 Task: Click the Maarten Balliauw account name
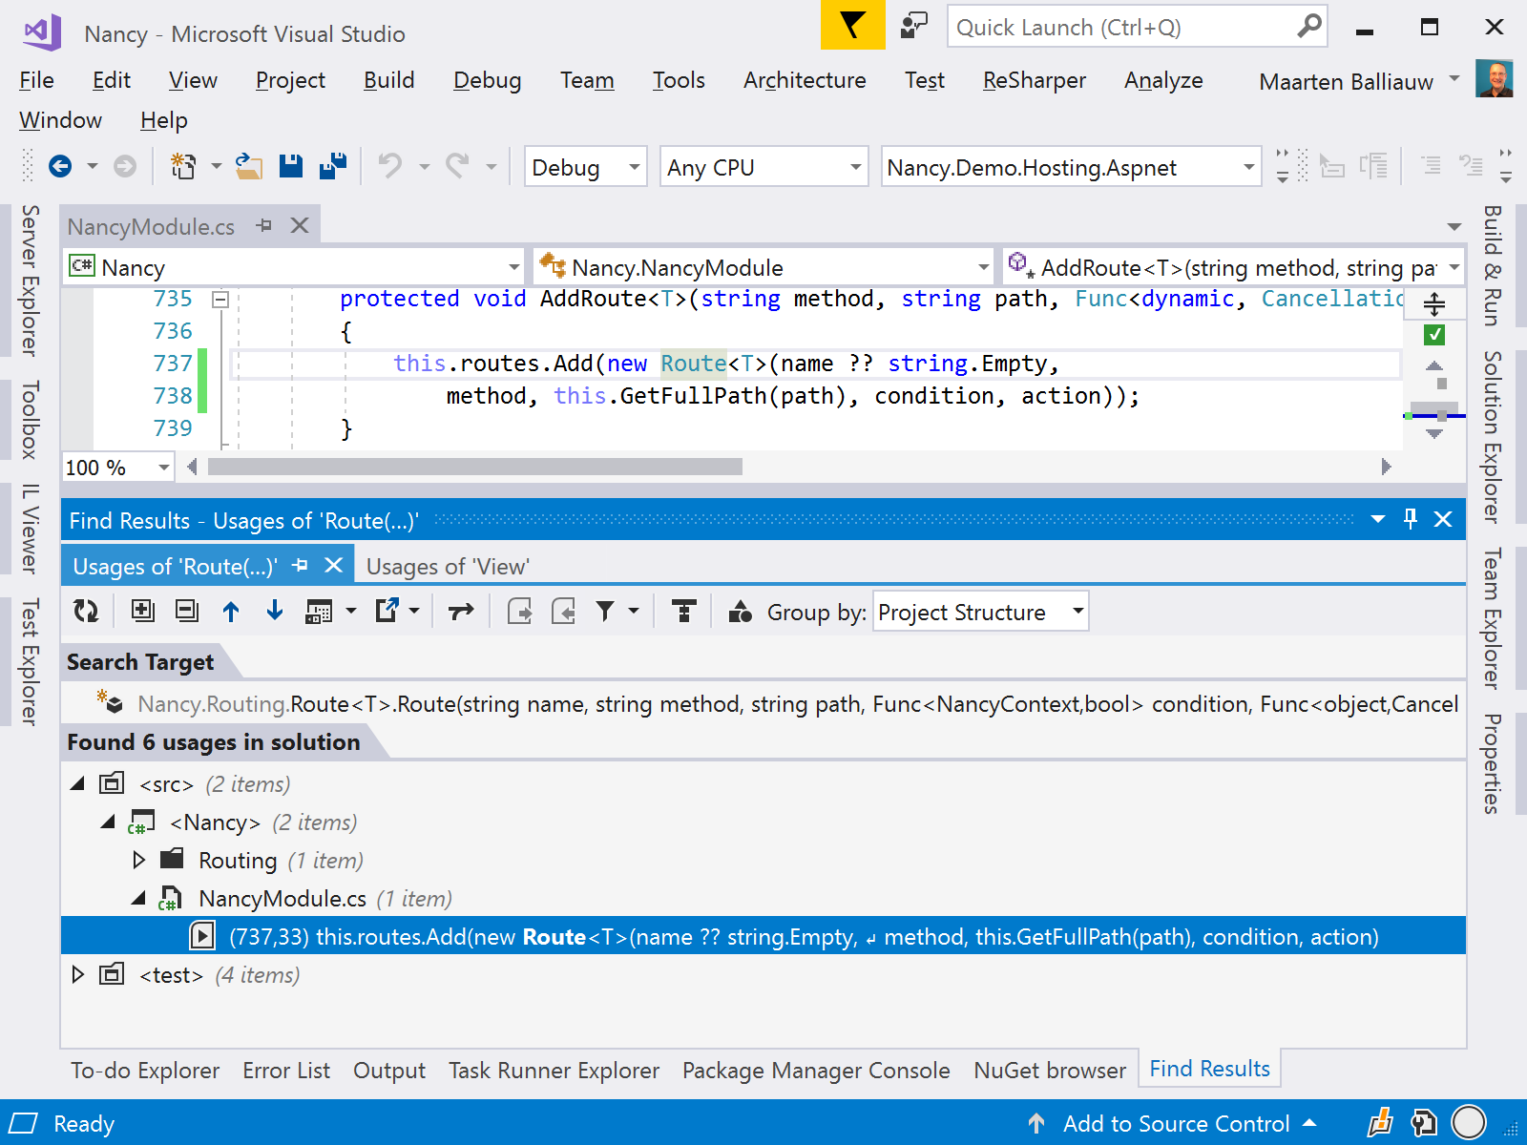[1346, 81]
